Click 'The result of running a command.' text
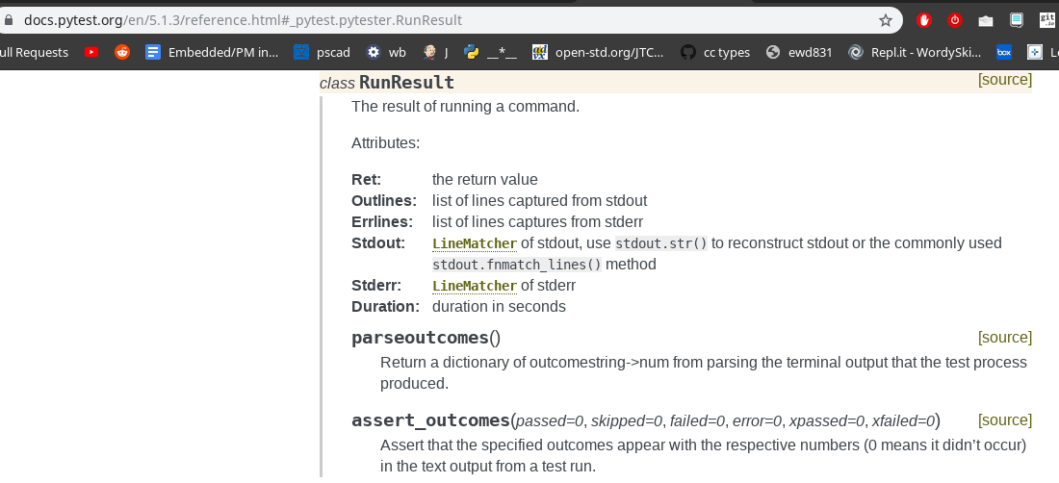Screen dimensions: 1059x483 465,106
